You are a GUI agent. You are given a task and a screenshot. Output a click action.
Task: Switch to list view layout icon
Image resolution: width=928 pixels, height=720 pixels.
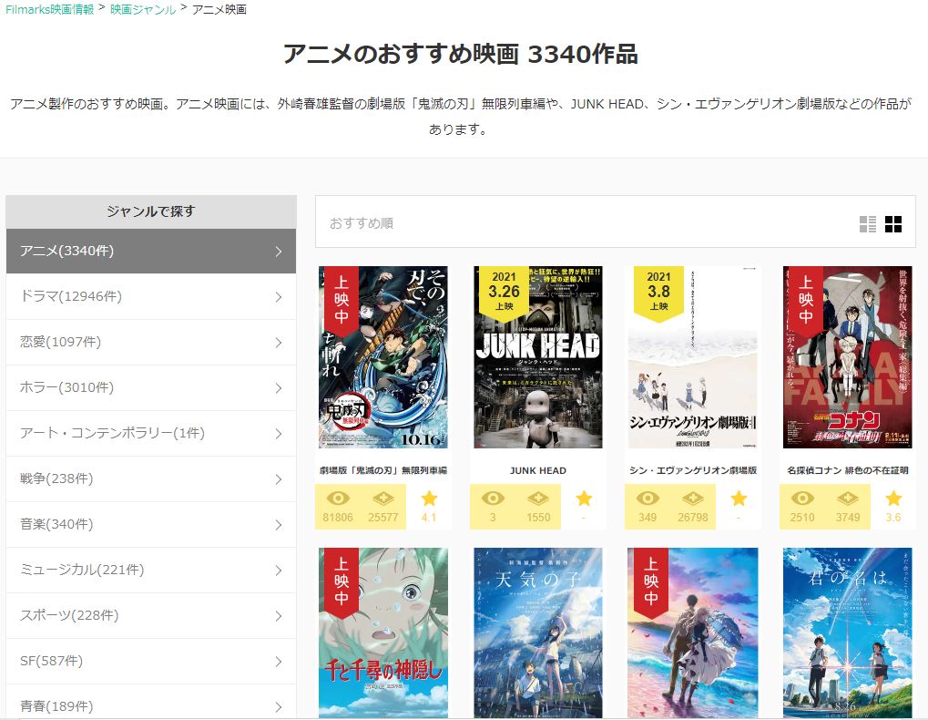click(x=868, y=224)
